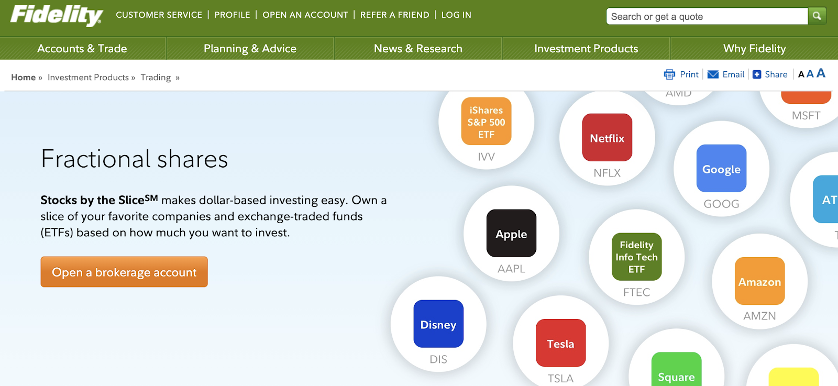Click the MSFT ticker label
The height and width of the screenshot is (386, 838).
pos(806,115)
